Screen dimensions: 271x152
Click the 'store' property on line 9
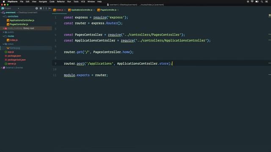[x=164, y=64]
